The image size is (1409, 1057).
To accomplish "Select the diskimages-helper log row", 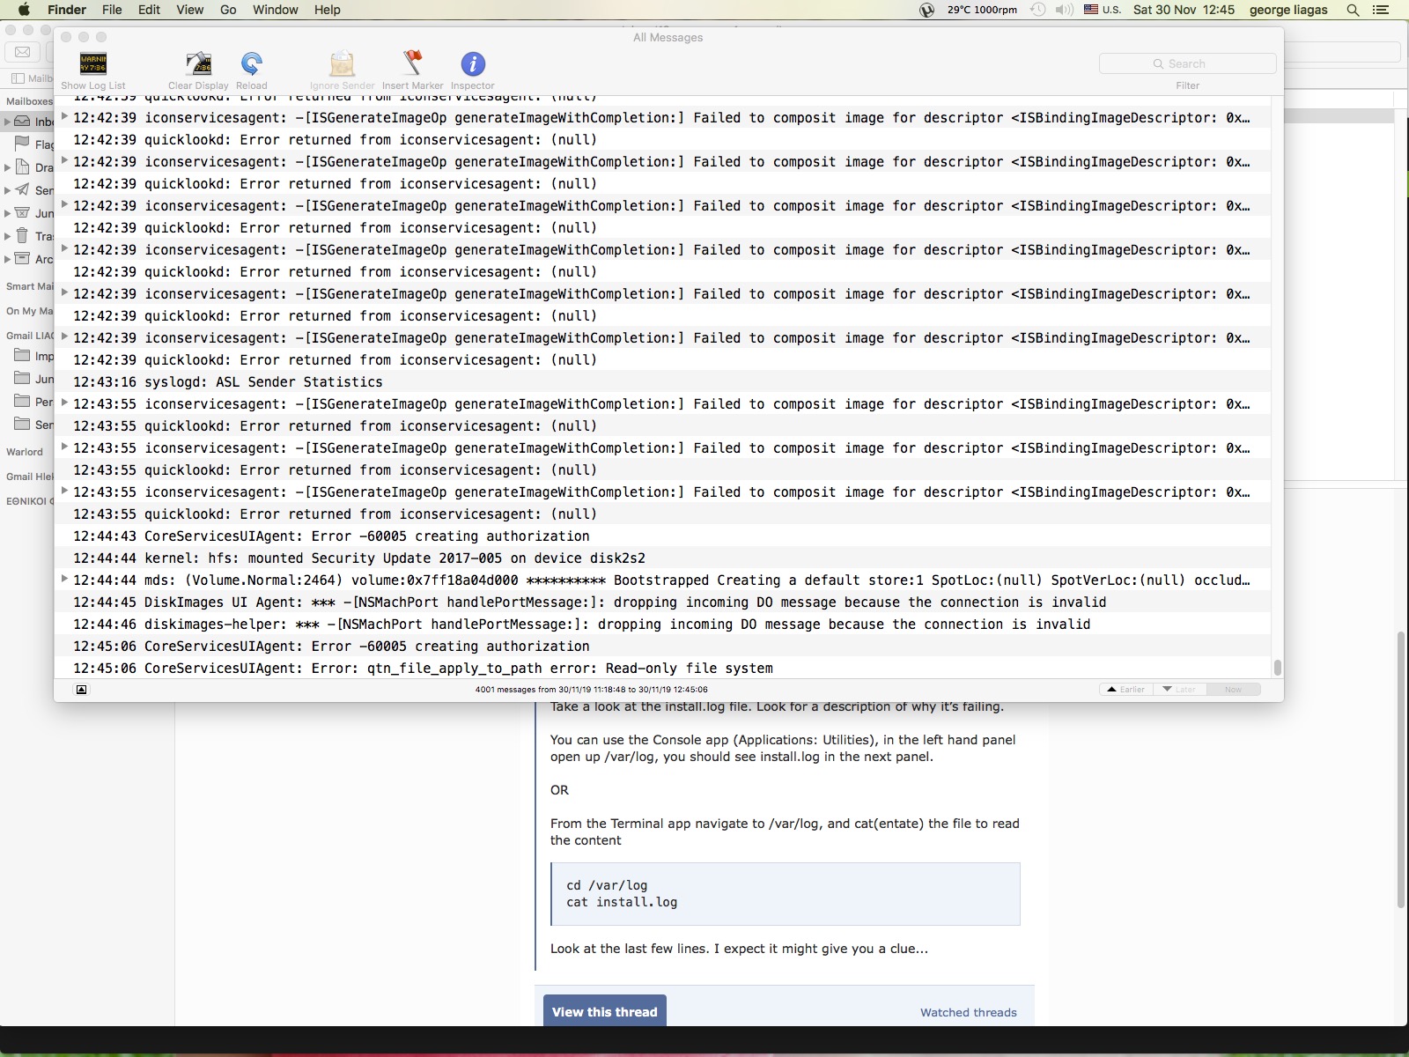I will [x=662, y=624].
